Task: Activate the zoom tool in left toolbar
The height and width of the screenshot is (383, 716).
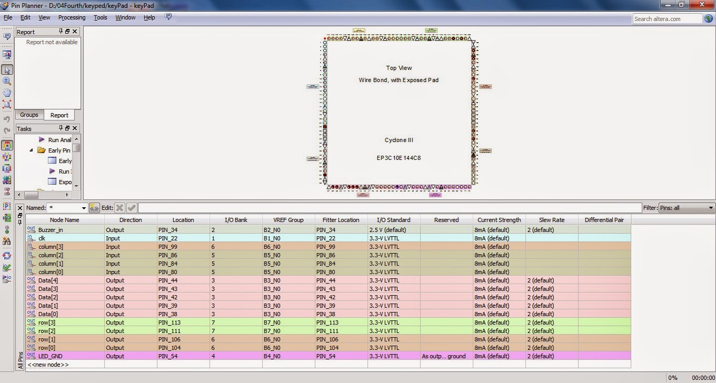Action: [7, 82]
